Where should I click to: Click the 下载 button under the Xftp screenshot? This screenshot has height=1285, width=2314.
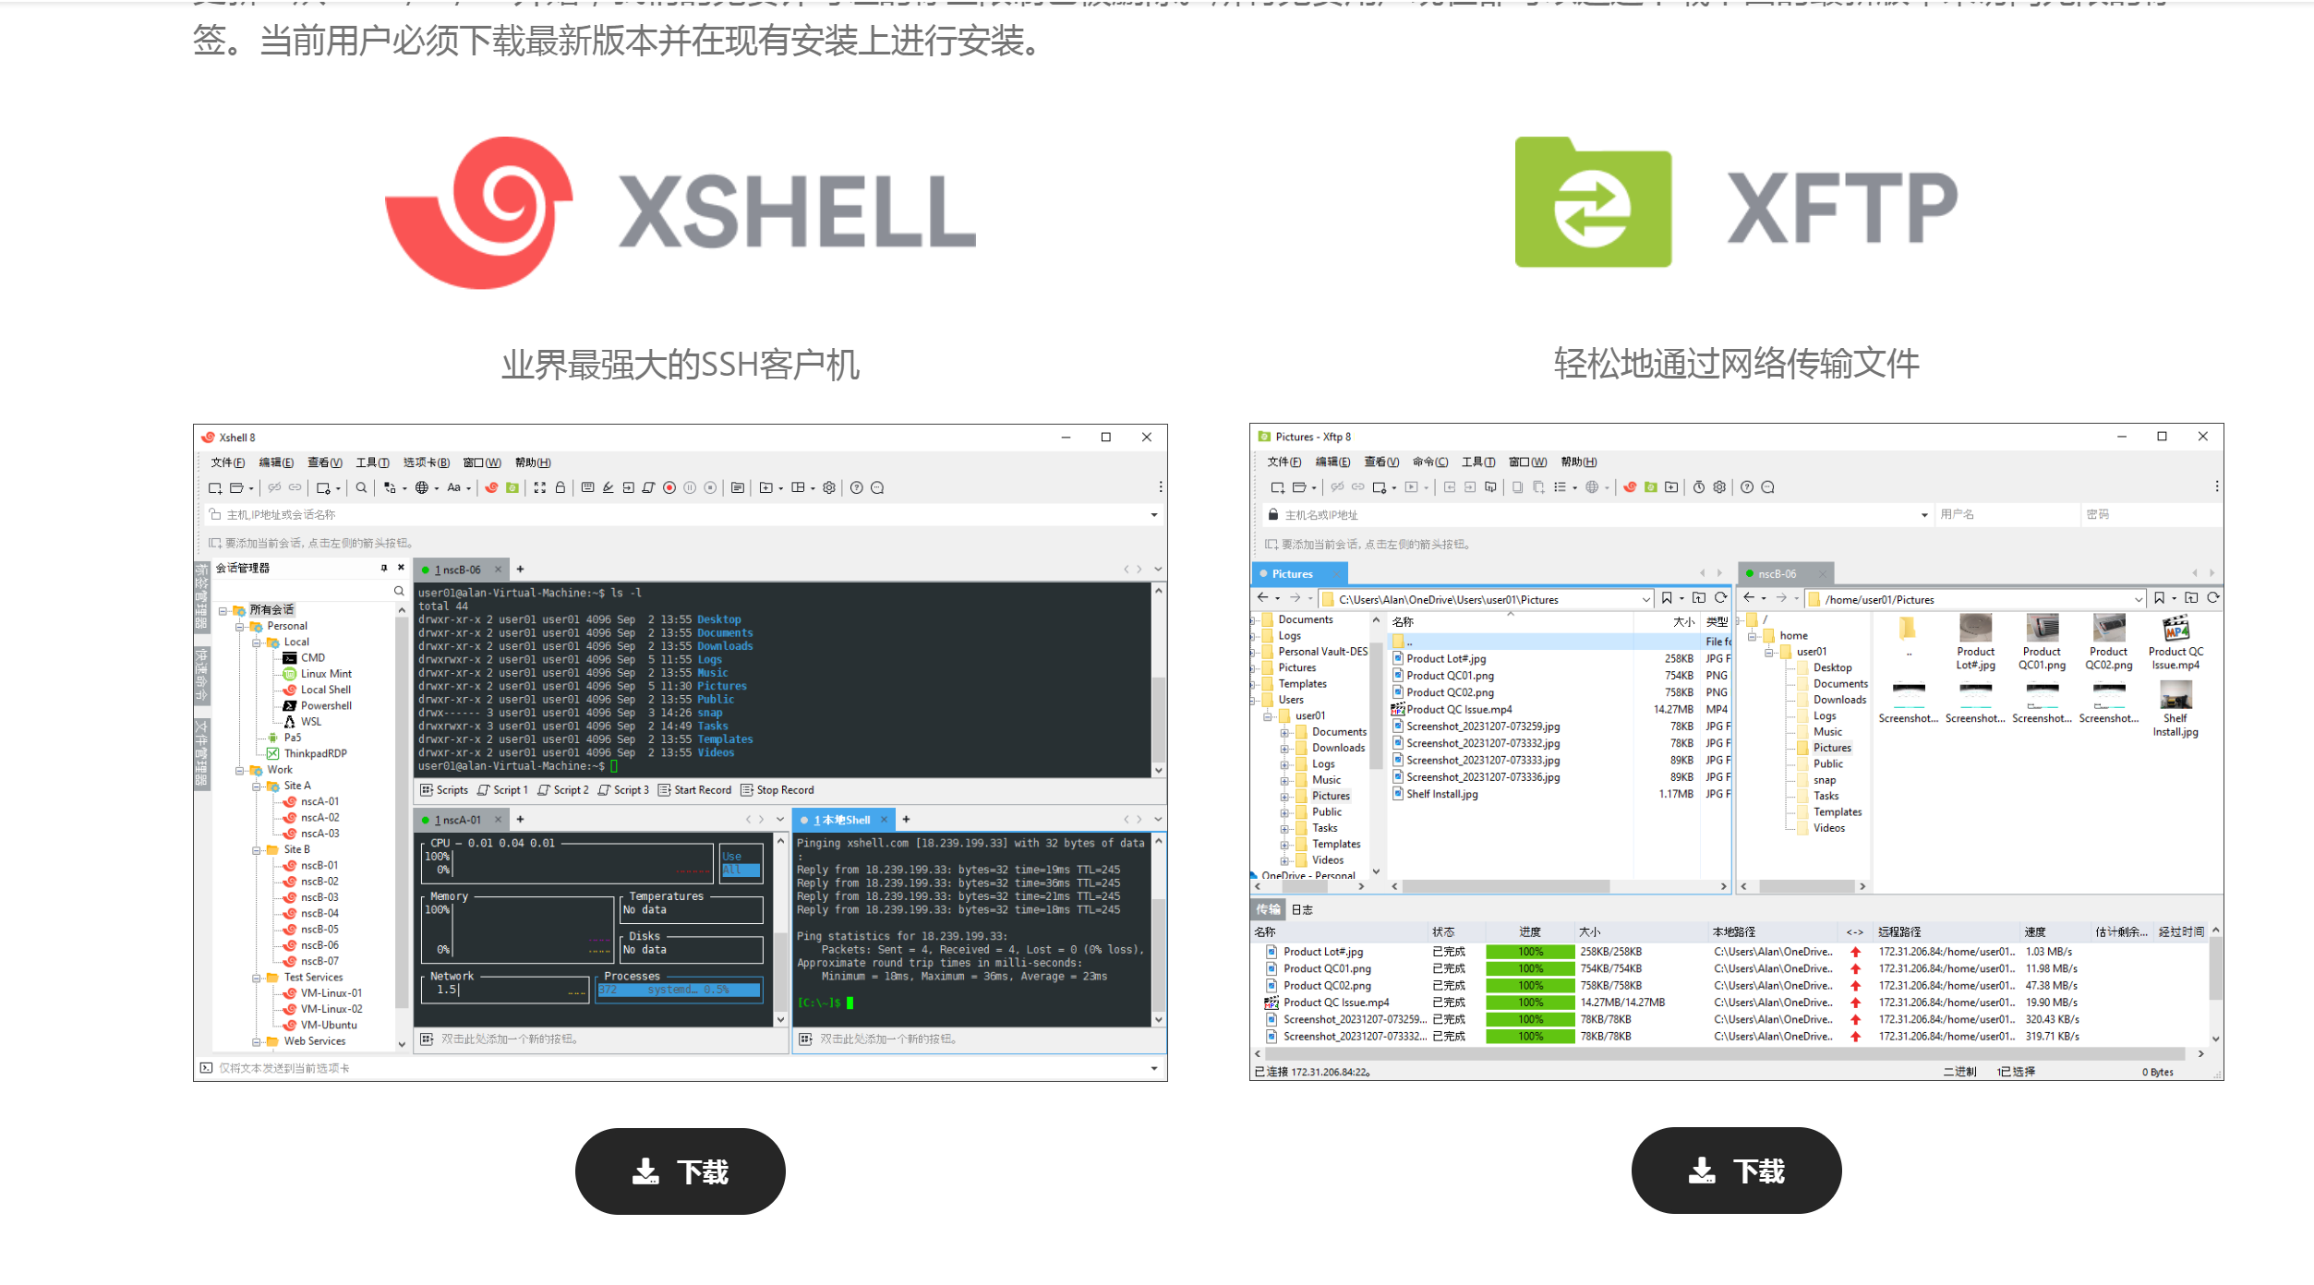point(1736,1171)
